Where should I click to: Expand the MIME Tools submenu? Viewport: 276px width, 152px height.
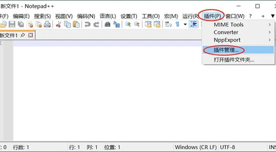pos(238,25)
